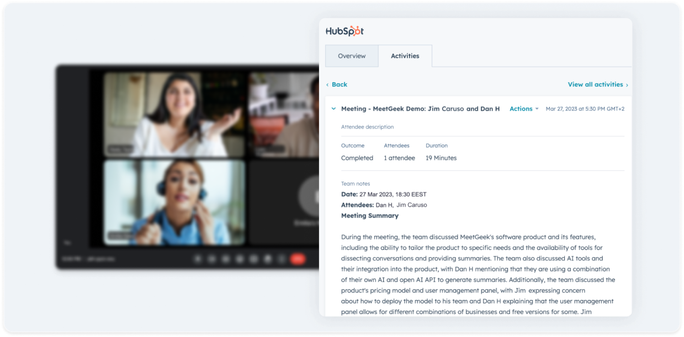This screenshot has width=684, height=337.
Task: Go back using the Back link
Action: (x=340, y=85)
